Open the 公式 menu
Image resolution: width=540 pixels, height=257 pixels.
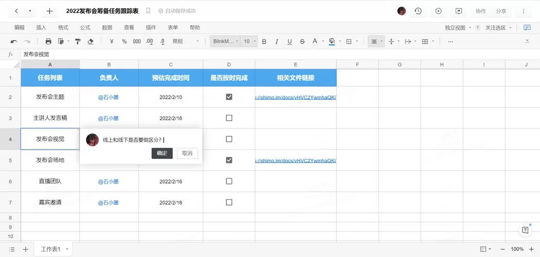point(85,28)
